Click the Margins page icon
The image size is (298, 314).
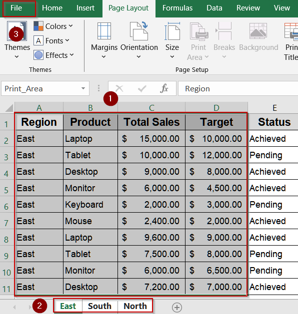[x=104, y=31]
